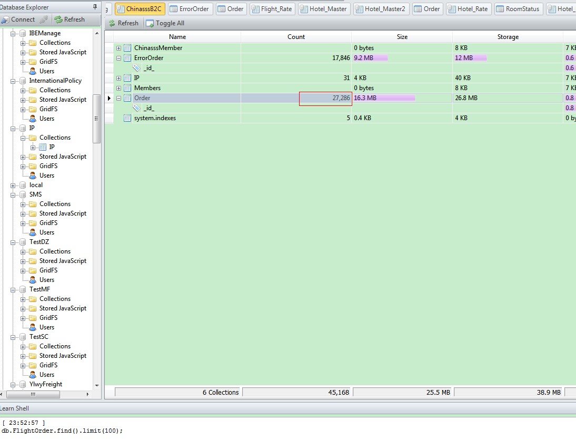The image size is (576, 439).
Task: Click the Order collection table icon
Action: coord(127,98)
